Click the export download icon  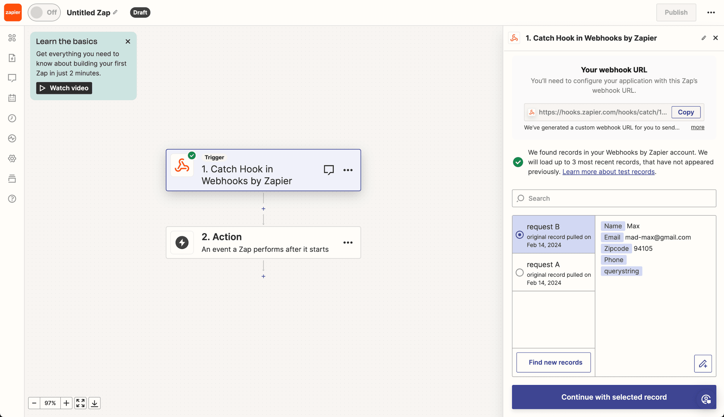[x=94, y=403]
